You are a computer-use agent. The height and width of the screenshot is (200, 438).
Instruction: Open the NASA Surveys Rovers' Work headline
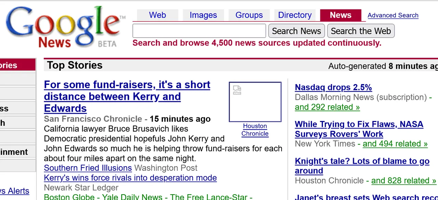359,129
